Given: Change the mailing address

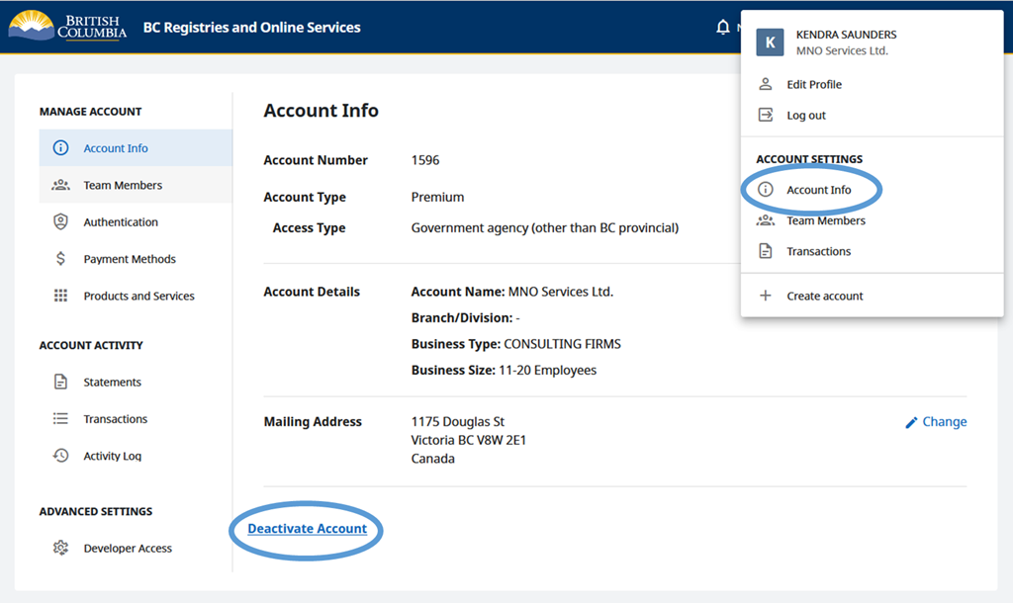Looking at the screenshot, I should pos(936,421).
